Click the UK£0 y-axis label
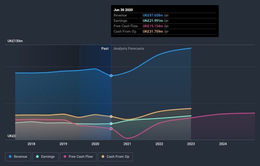This screenshot has width=260, height=166. point(12,136)
